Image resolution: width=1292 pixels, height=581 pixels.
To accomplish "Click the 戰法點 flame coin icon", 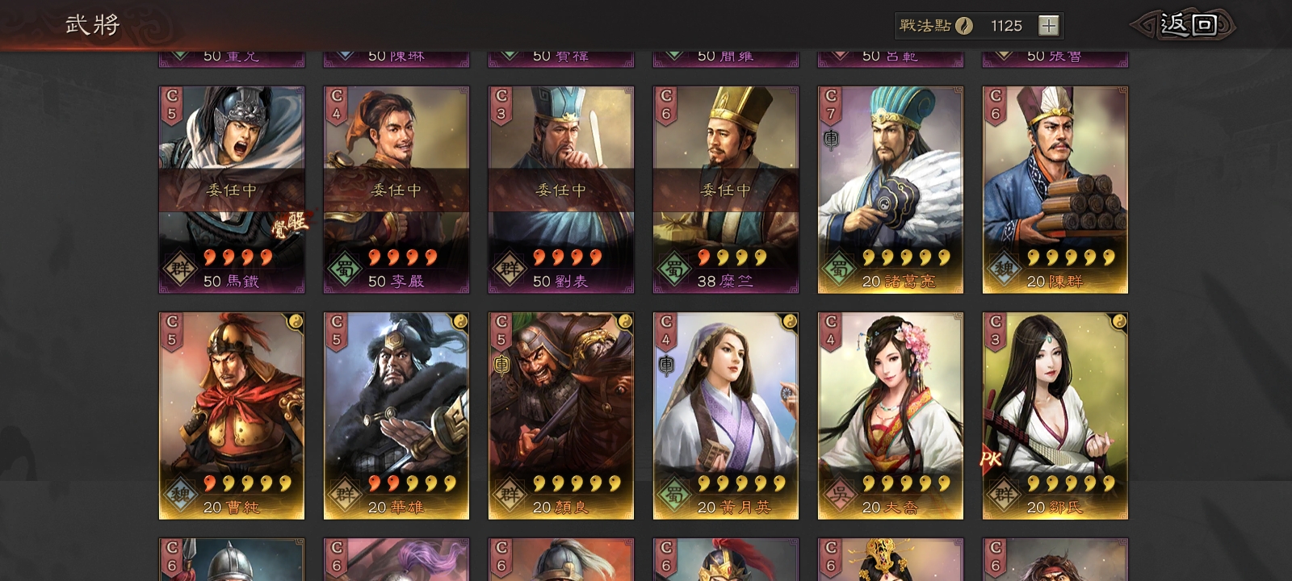I will tap(964, 26).
